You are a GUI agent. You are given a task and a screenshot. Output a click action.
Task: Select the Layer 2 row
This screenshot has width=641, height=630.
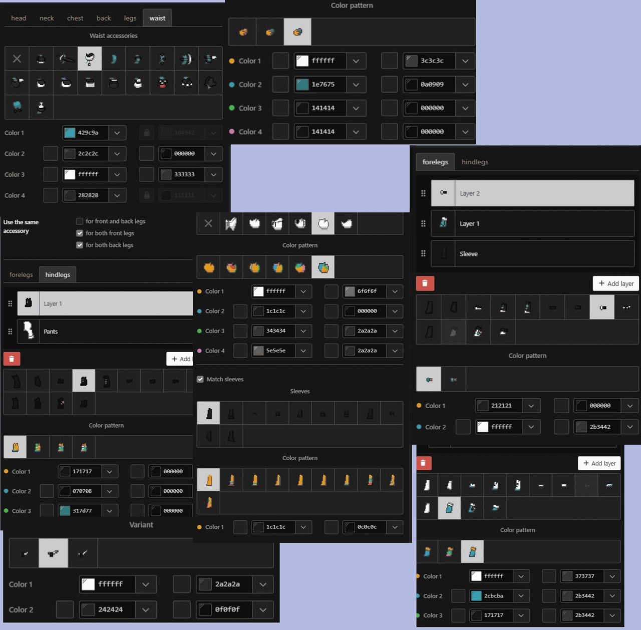click(532, 193)
